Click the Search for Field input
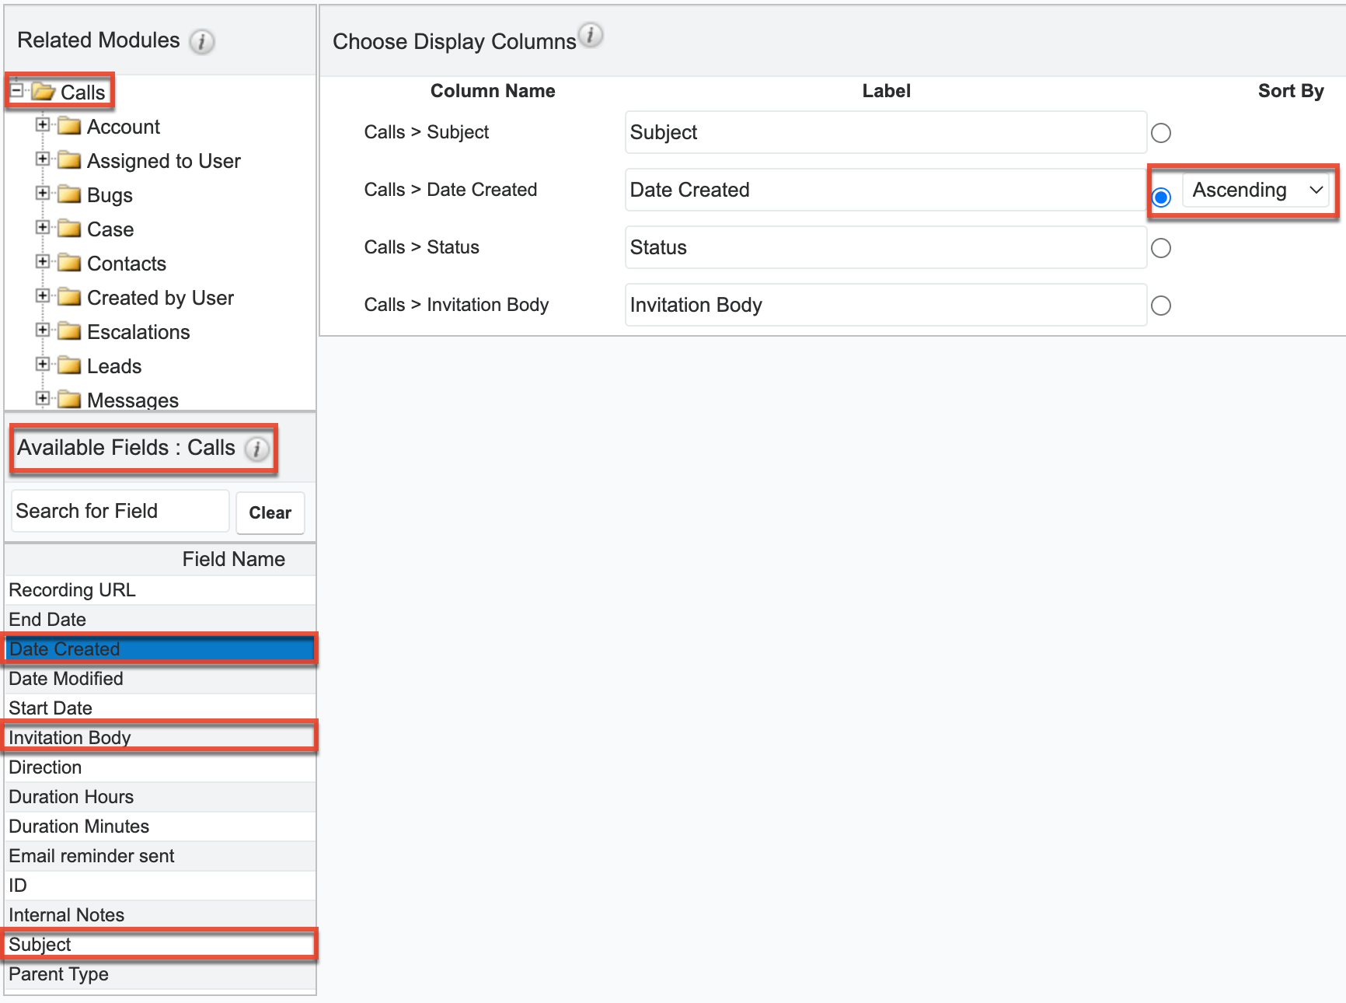Image resolution: width=1346 pixels, height=1003 pixels. click(x=120, y=511)
